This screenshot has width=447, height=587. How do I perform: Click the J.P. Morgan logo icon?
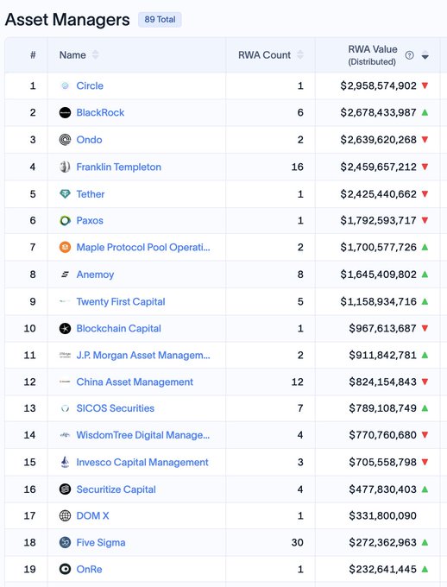65,355
